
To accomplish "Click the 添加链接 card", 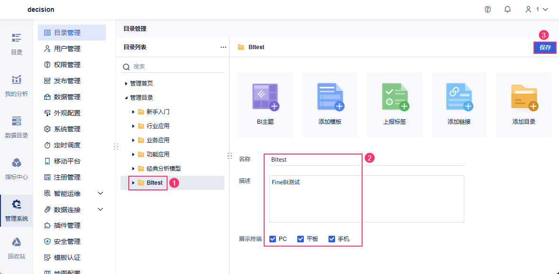I will point(459,105).
